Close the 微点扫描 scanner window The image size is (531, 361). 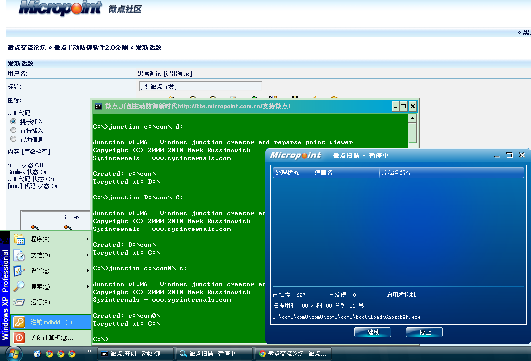point(522,155)
